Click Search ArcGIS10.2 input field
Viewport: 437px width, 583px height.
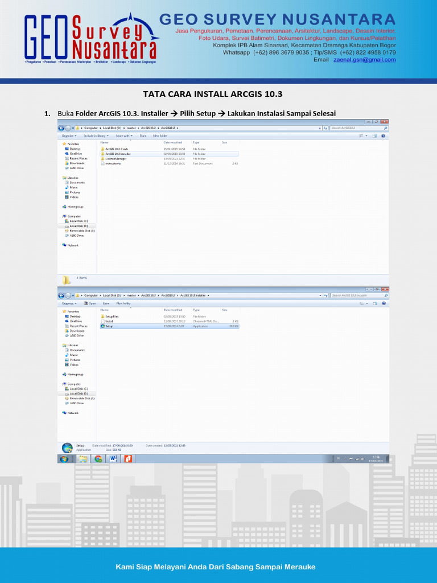pyautogui.click(x=359, y=128)
